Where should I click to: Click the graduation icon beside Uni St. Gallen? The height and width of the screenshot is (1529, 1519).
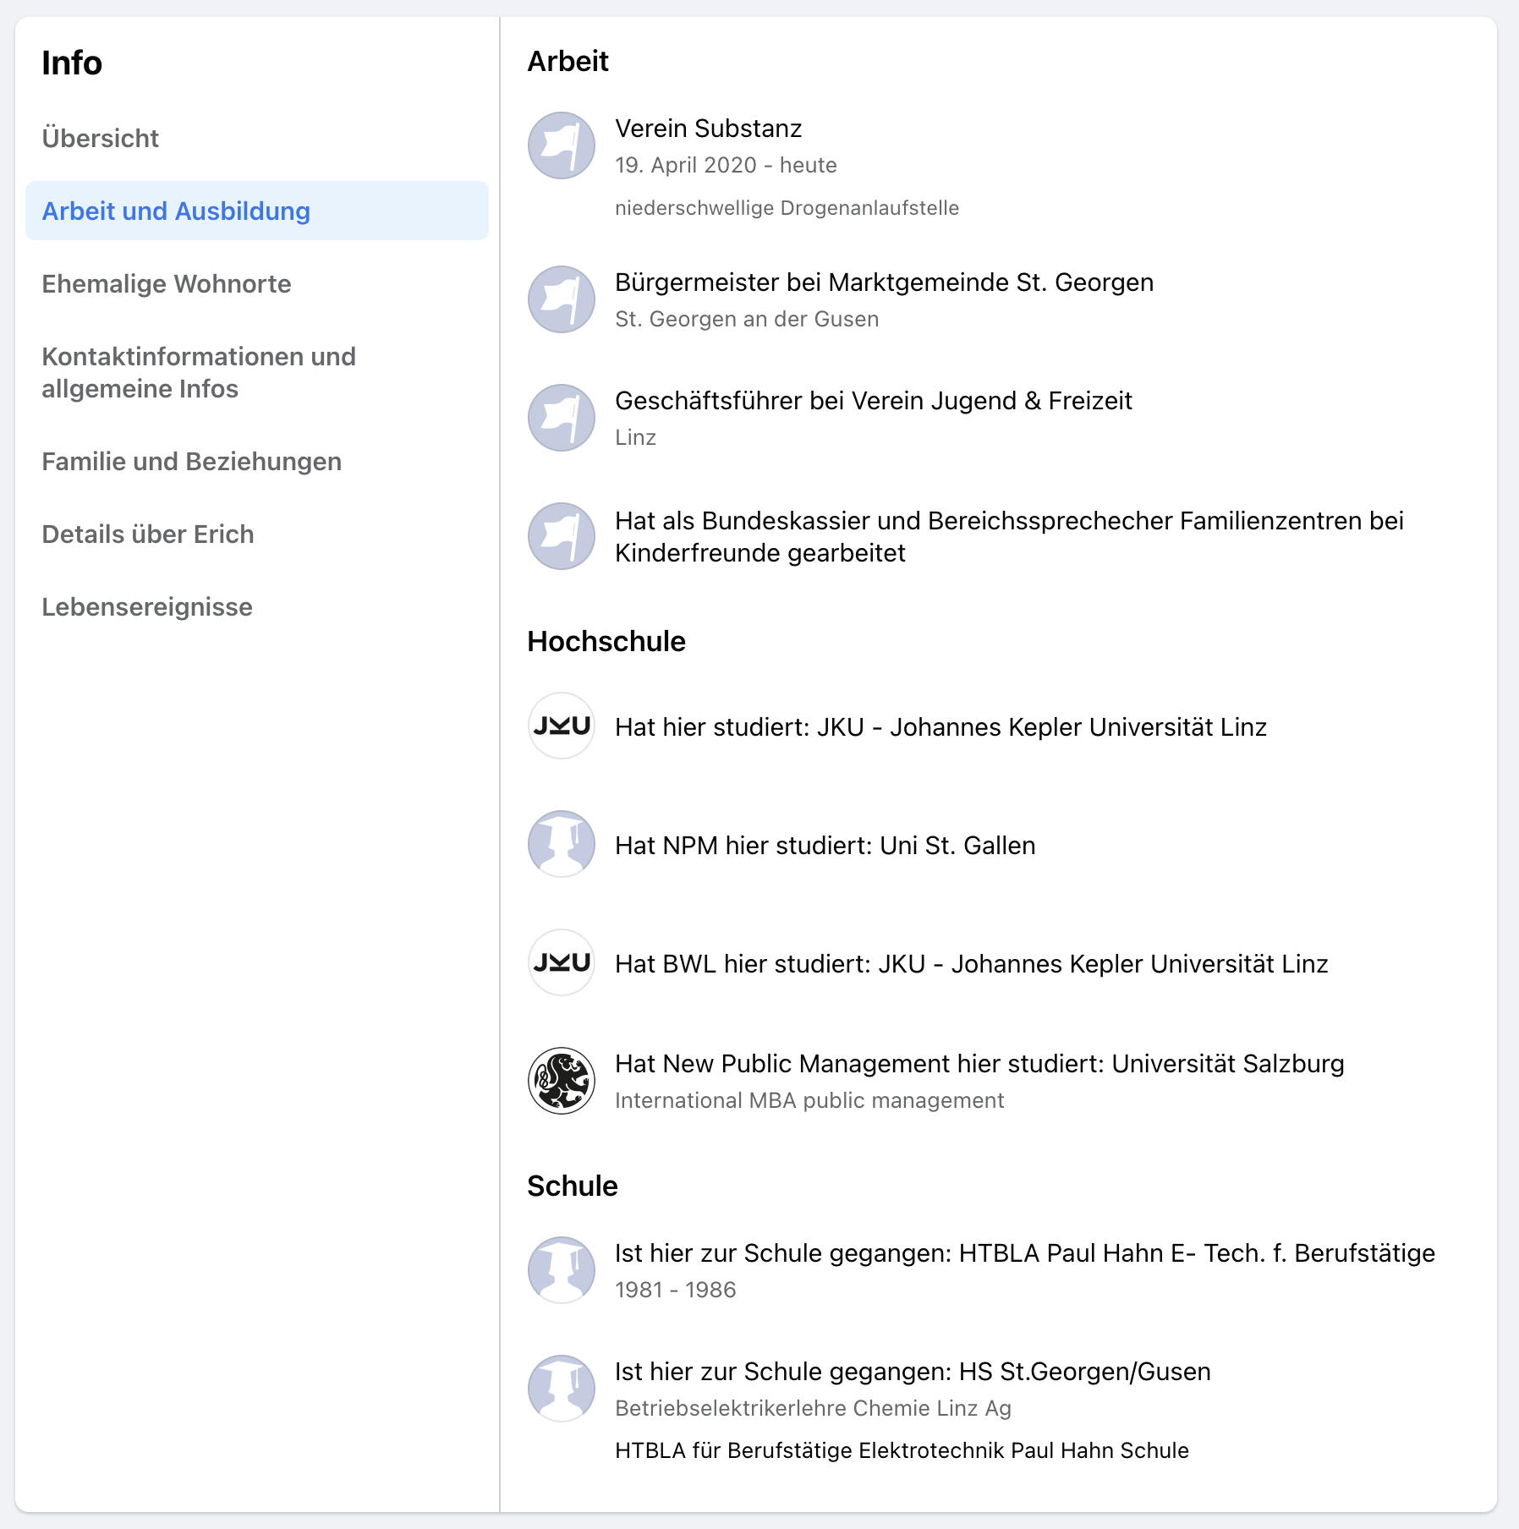(562, 844)
